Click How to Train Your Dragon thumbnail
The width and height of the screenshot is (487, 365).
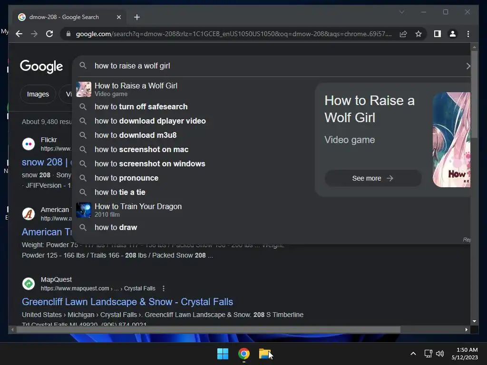coord(84,210)
